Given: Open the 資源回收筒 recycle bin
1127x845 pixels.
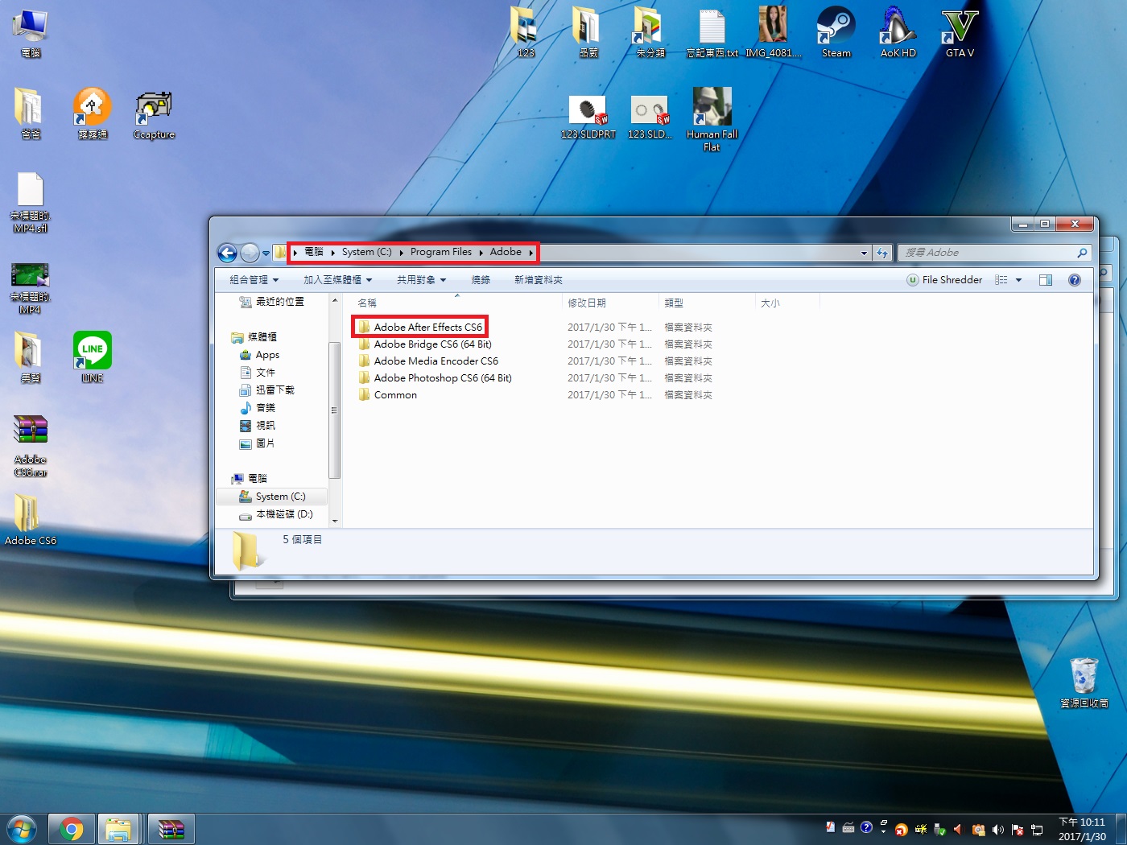Looking at the screenshot, I should 1084,682.
